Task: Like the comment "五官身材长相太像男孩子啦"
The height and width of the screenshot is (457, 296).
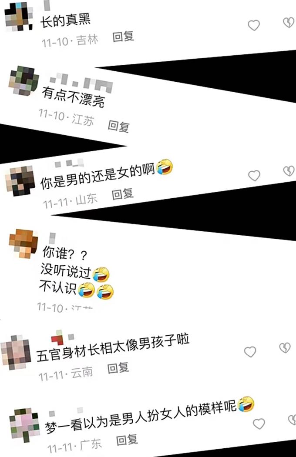Action: tap(250, 352)
